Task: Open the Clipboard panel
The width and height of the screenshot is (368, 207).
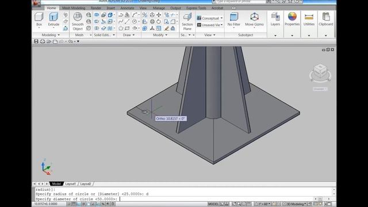Action: coord(326,19)
